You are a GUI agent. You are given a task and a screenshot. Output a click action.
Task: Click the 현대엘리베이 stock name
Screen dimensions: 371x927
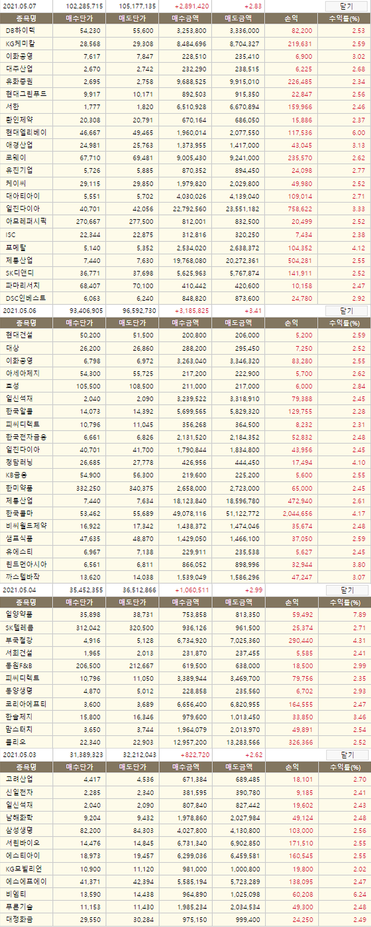tap(26, 133)
